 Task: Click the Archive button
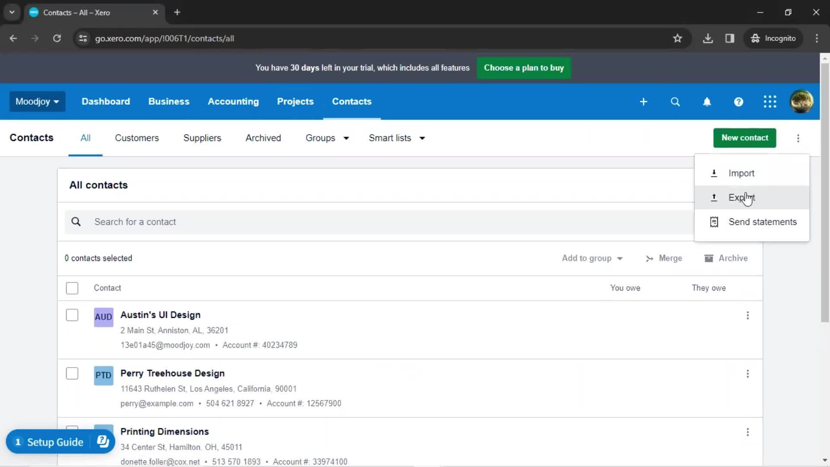[x=726, y=258]
